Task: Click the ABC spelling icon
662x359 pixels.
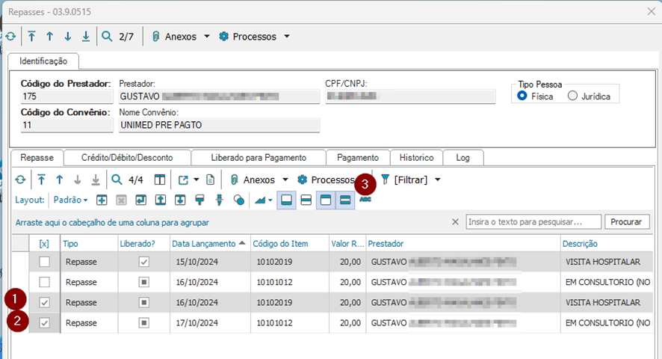Action: pos(365,199)
